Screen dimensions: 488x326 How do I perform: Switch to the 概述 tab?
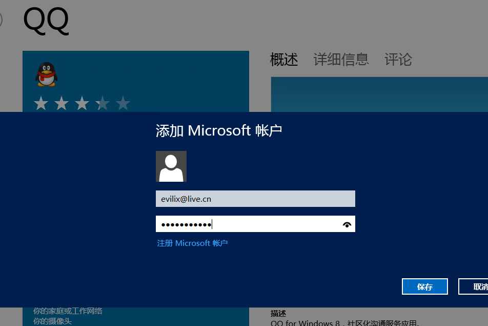(x=284, y=60)
